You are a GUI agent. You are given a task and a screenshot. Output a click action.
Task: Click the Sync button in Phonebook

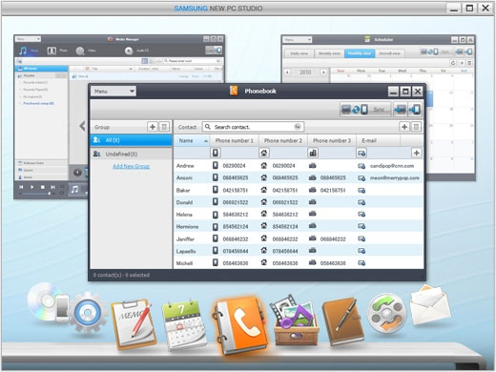[x=365, y=110]
